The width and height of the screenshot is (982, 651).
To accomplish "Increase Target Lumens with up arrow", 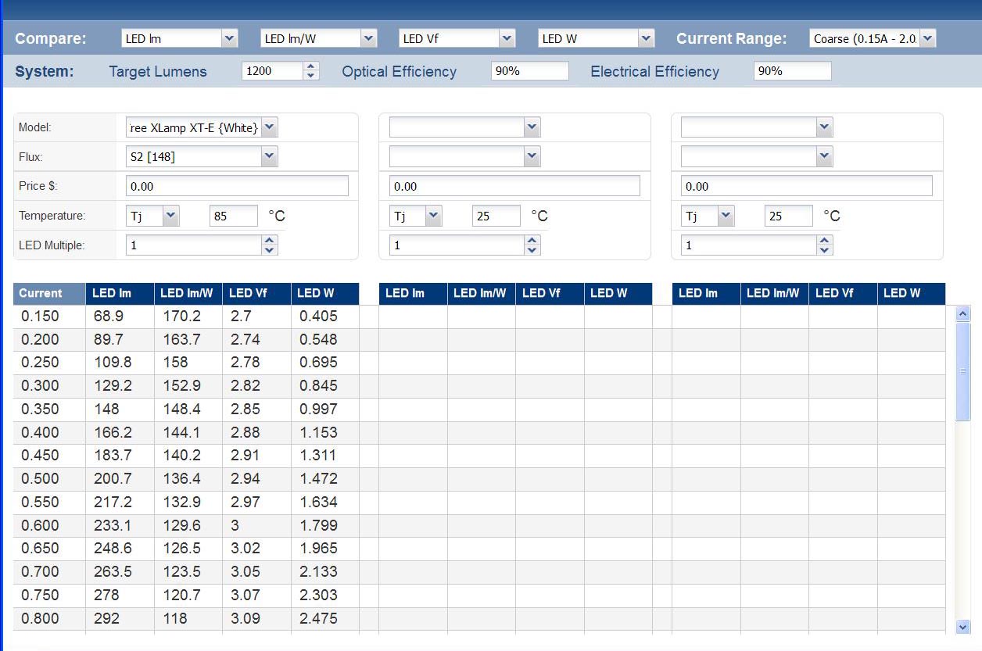I will pyautogui.click(x=311, y=67).
